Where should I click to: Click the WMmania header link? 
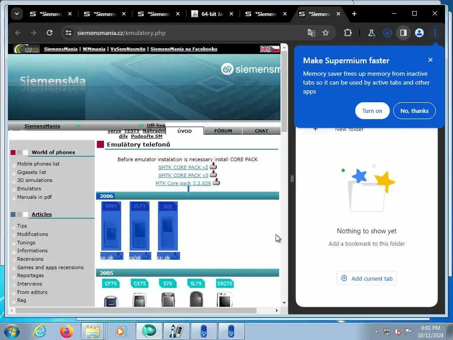pyautogui.click(x=94, y=49)
